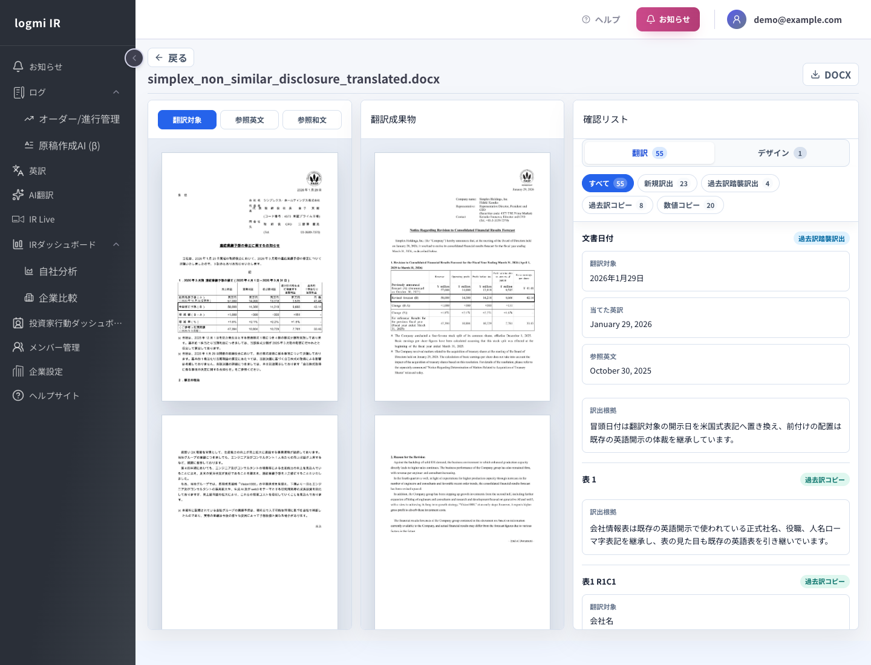The width and height of the screenshot is (871, 665).
Task: Open first page thumbnail of the source document
Action: coord(250,277)
